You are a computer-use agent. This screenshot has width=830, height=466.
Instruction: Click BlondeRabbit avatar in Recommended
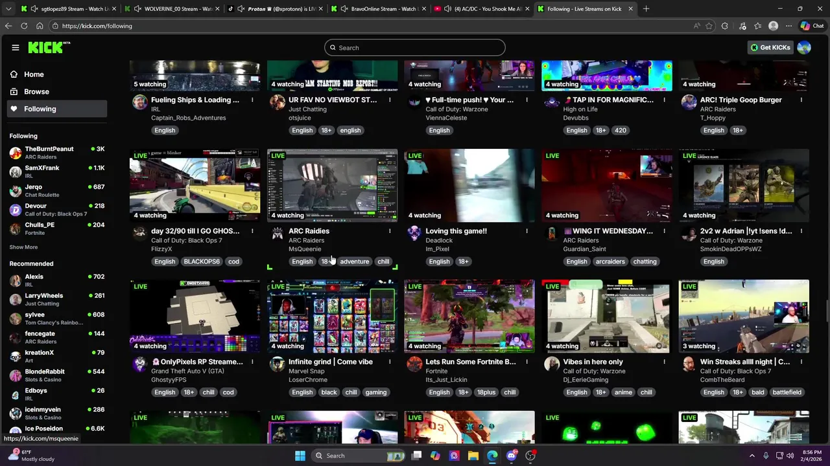pos(16,375)
